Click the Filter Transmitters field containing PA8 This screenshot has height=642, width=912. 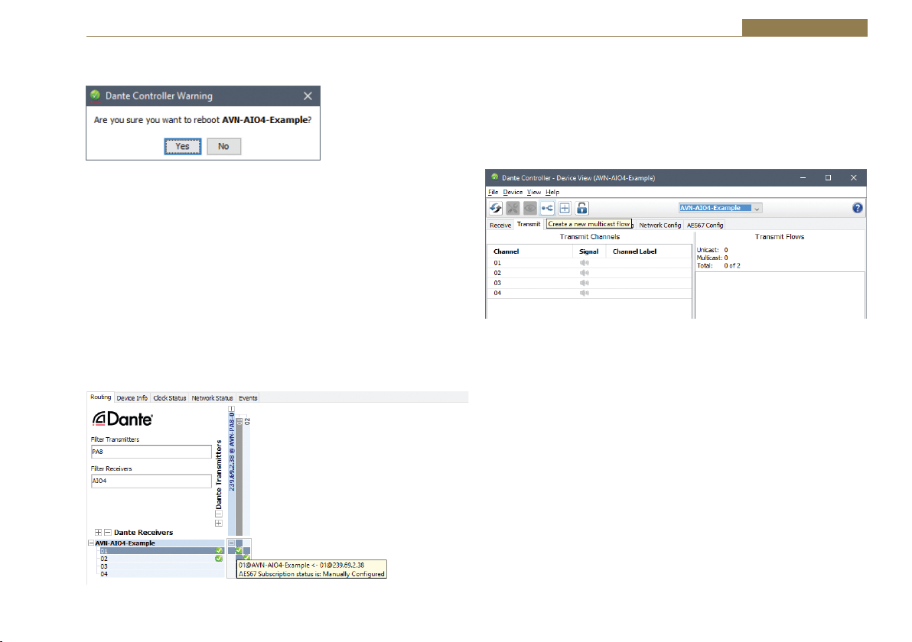pos(151,452)
